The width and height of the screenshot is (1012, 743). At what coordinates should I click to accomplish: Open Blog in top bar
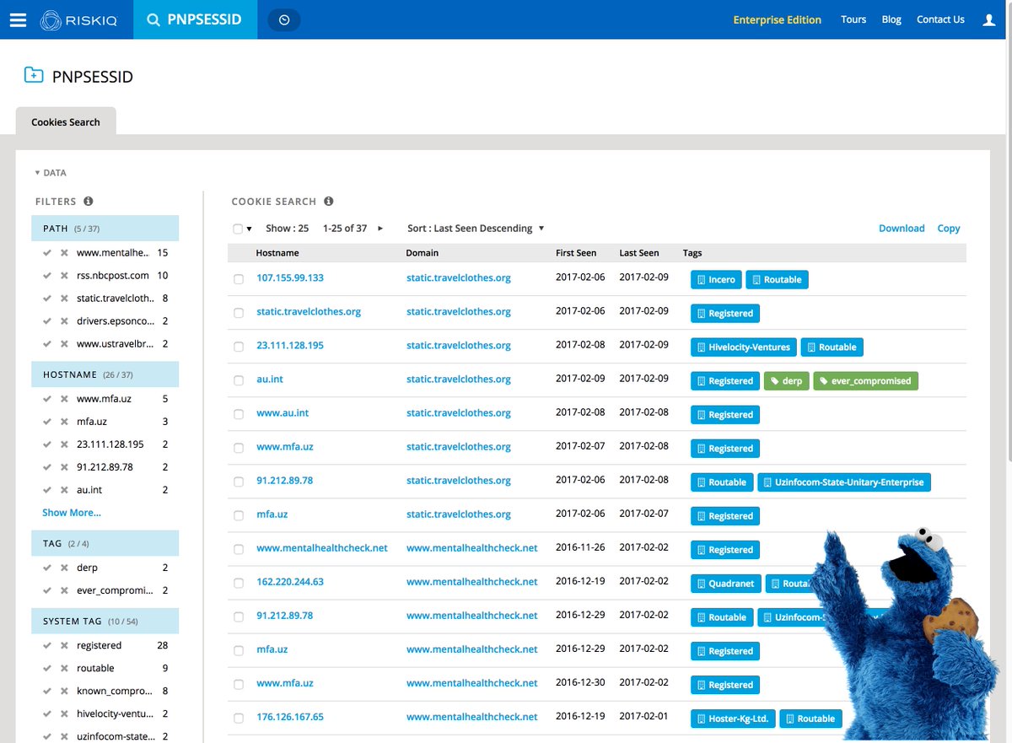click(x=891, y=19)
